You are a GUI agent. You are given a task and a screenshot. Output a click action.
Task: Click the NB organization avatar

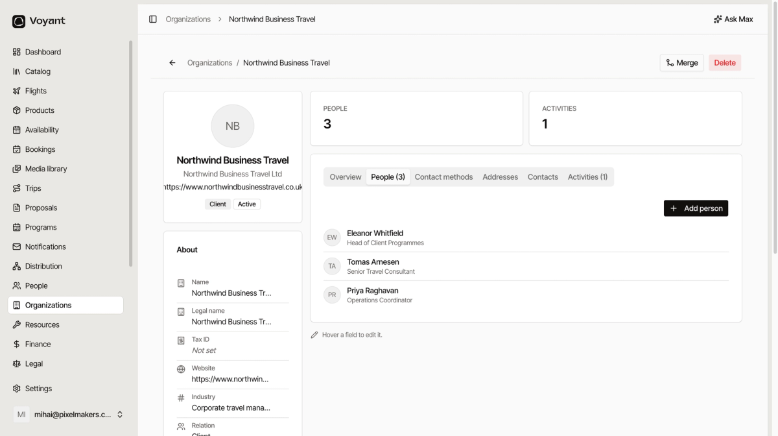point(233,126)
